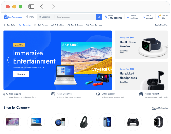Click Shop Now under Health Care Monitor

[x=124, y=51]
